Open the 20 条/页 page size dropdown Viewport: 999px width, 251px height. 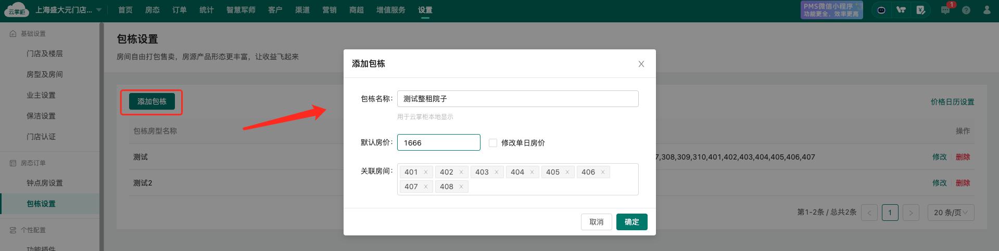coord(951,213)
